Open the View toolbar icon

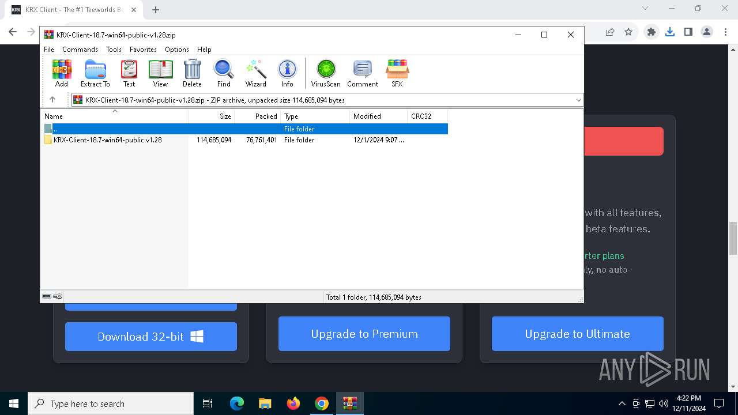point(160,73)
